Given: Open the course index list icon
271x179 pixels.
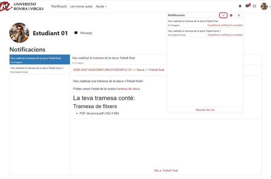Looking at the screenshot, I should (254, 6).
